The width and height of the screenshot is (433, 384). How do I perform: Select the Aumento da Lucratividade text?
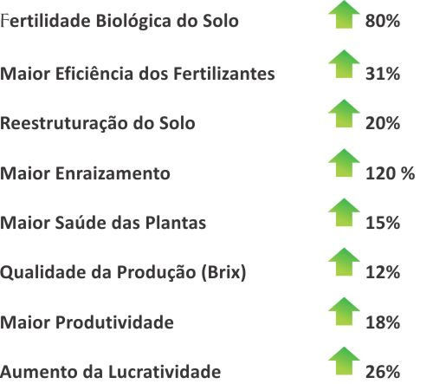110,372
